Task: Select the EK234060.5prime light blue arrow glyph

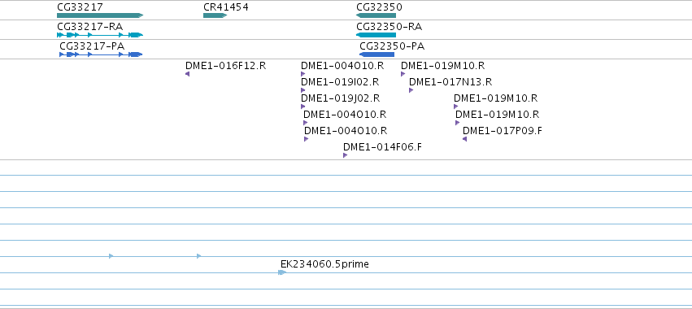Action: coord(282,272)
